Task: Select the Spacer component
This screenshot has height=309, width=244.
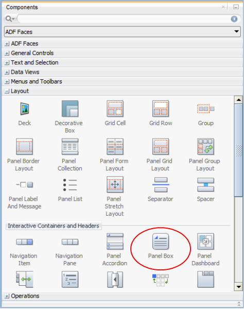Action: [205, 190]
